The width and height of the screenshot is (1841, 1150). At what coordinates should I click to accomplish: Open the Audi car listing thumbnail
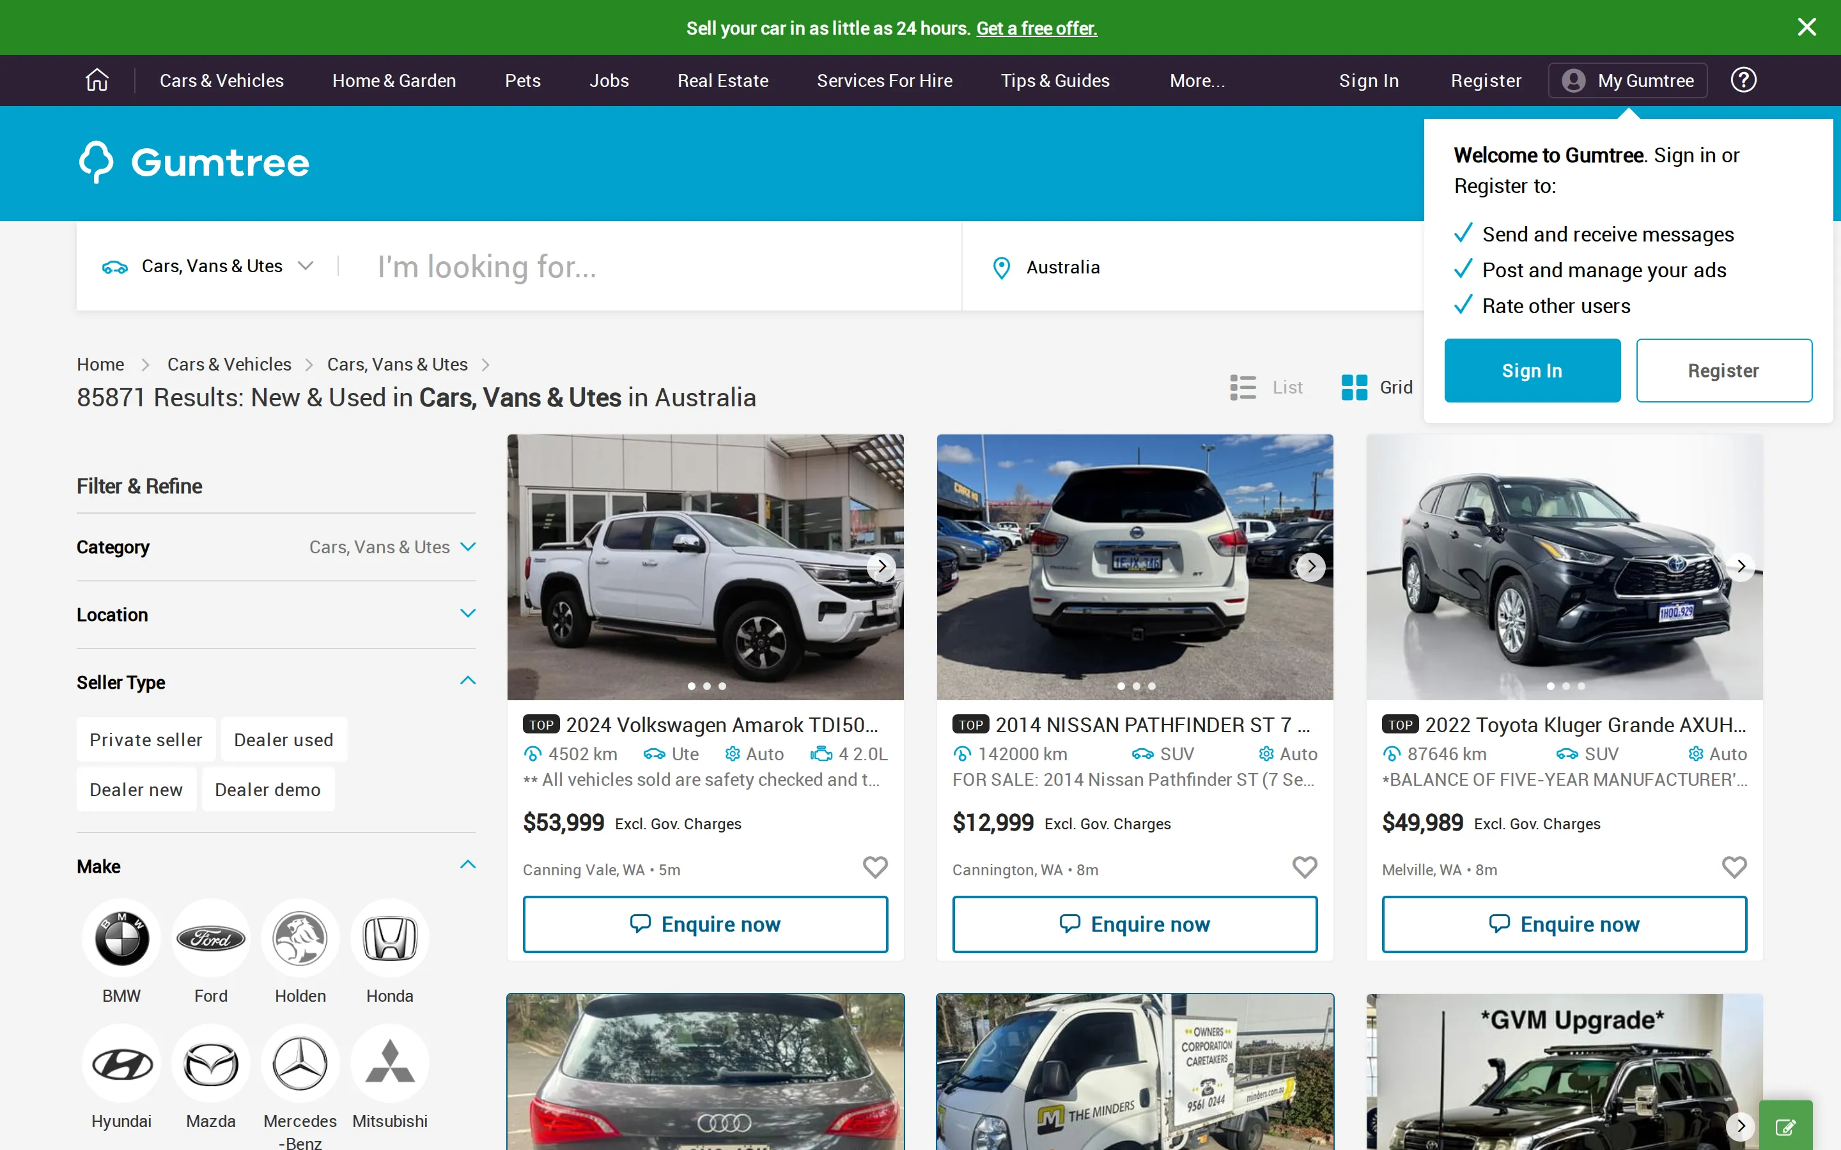pos(705,1071)
